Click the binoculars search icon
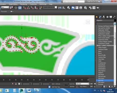Screen dimensions: 117x93 86,2
